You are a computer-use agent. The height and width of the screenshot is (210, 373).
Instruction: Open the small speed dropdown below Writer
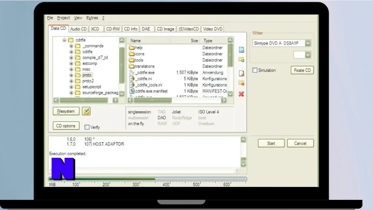tap(308, 55)
